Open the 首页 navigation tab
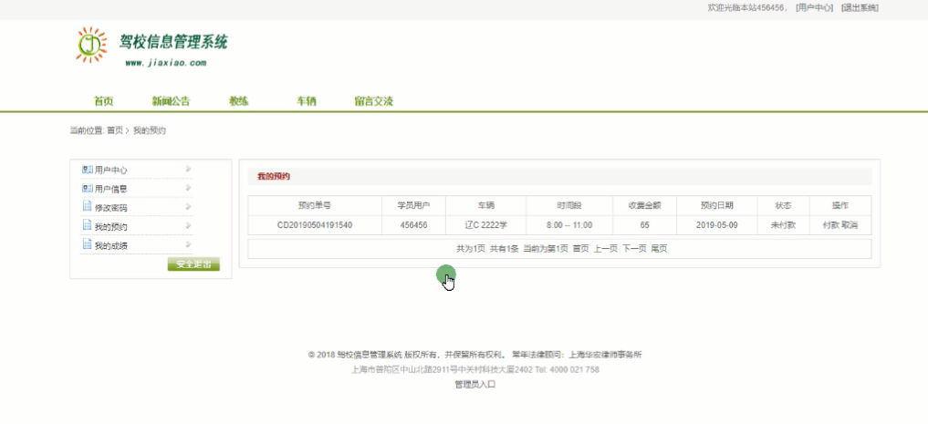This screenshot has height=424, width=928. pyautogui.click(x=103, y=101)
